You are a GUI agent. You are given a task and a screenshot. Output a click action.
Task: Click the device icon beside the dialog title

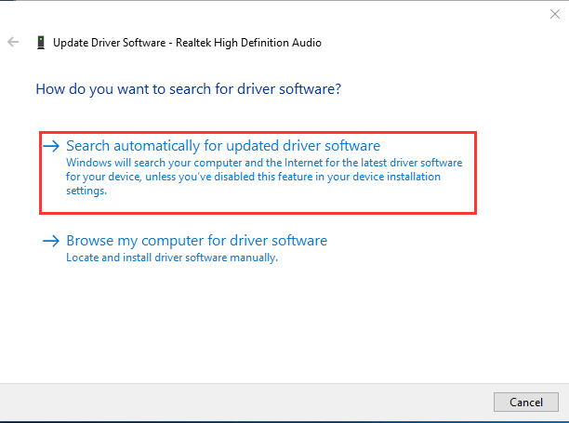point(41,43)
